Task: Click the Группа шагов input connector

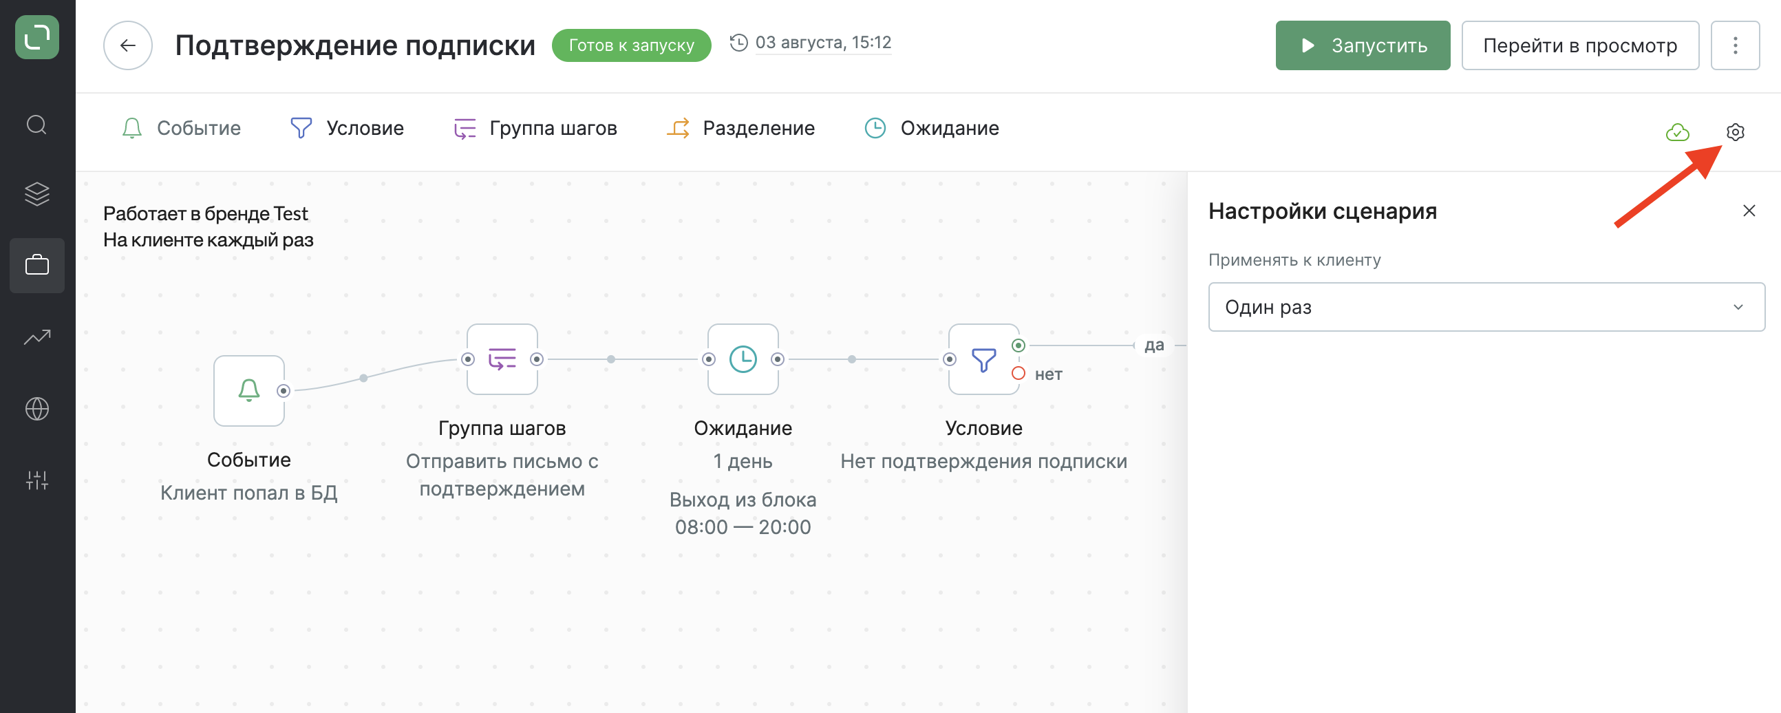Action: point(468,359)
